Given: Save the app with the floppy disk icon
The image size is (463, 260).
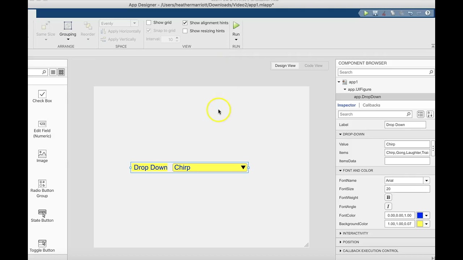Looking at the screenshot, I should pos(375,13).
